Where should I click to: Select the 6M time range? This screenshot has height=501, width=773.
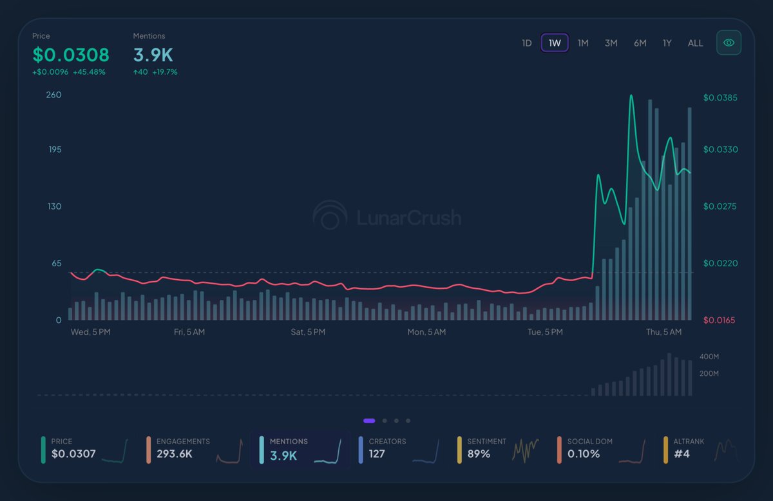point(640,43)
